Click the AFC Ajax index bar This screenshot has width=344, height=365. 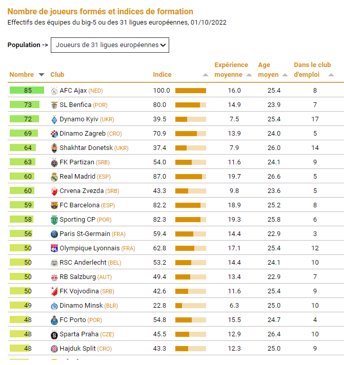coord(191,91)
